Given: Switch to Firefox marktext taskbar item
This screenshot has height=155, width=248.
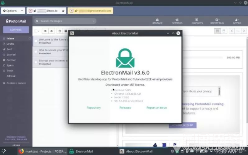Looking at the screenshot, I should [42, 152].
